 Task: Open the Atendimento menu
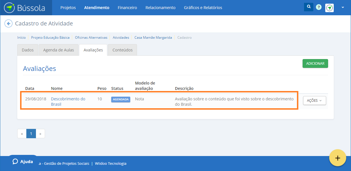97,8
